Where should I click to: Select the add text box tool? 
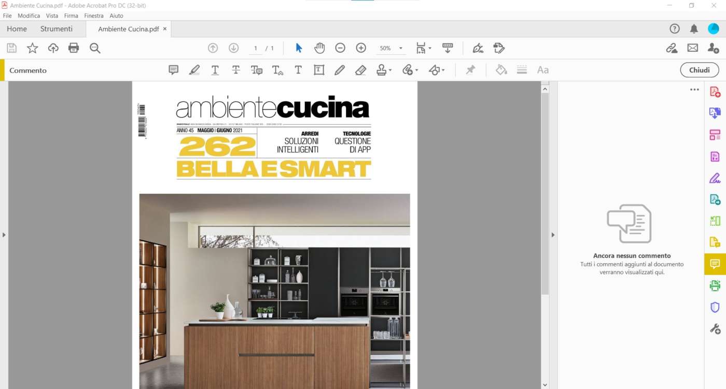(319, 70)
